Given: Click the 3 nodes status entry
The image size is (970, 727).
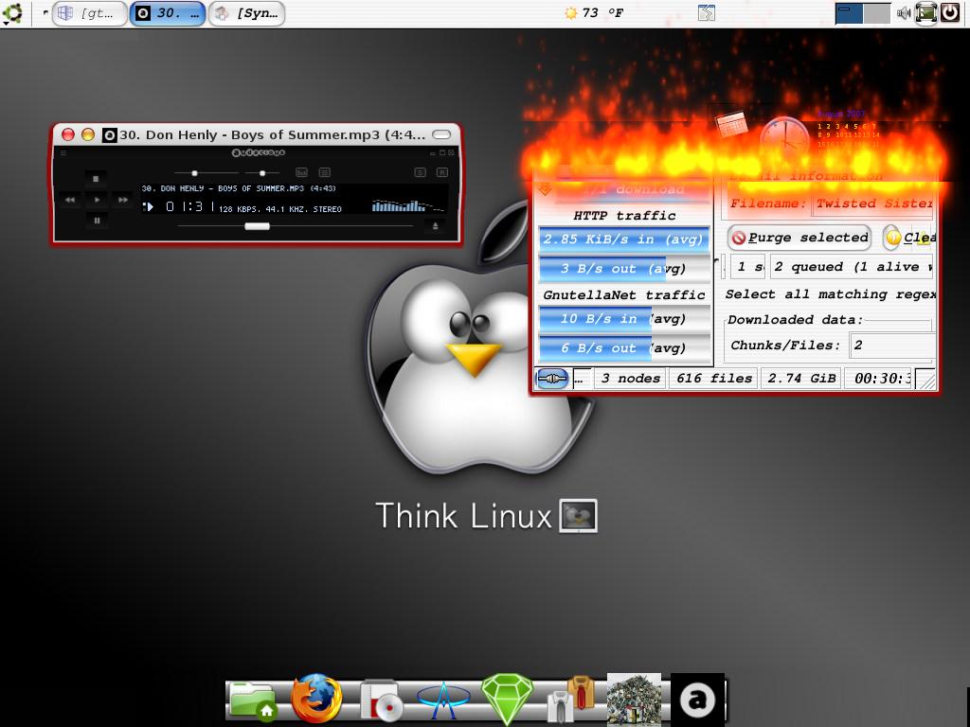Looking at the screenshot, I should click(630, 379).
